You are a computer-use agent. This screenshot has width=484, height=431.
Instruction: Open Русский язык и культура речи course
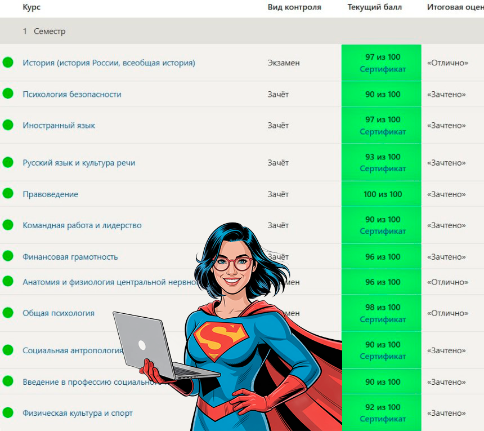click(x=79, y=163)
